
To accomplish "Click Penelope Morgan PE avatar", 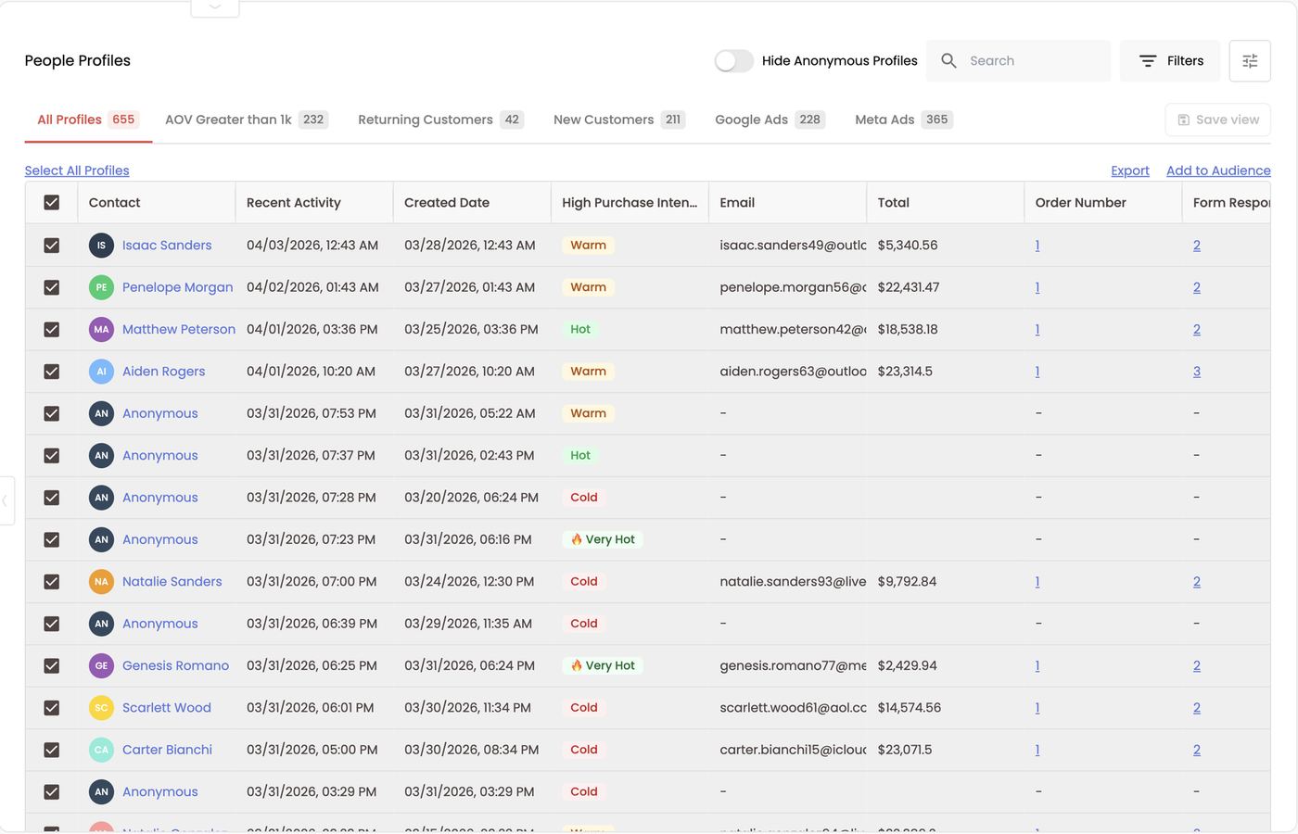I will point(101,287).
